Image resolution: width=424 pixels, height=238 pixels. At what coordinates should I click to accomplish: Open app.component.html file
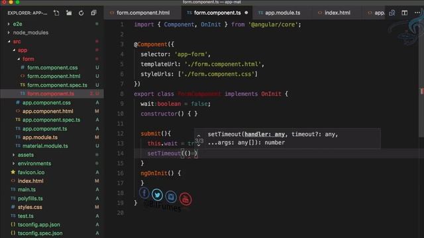pyautogui.click(x=48, y=111)
